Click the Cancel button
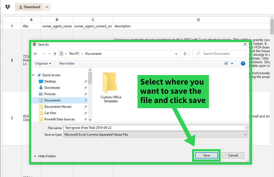The width and height of the screenshot is (274, 177). 233,155
